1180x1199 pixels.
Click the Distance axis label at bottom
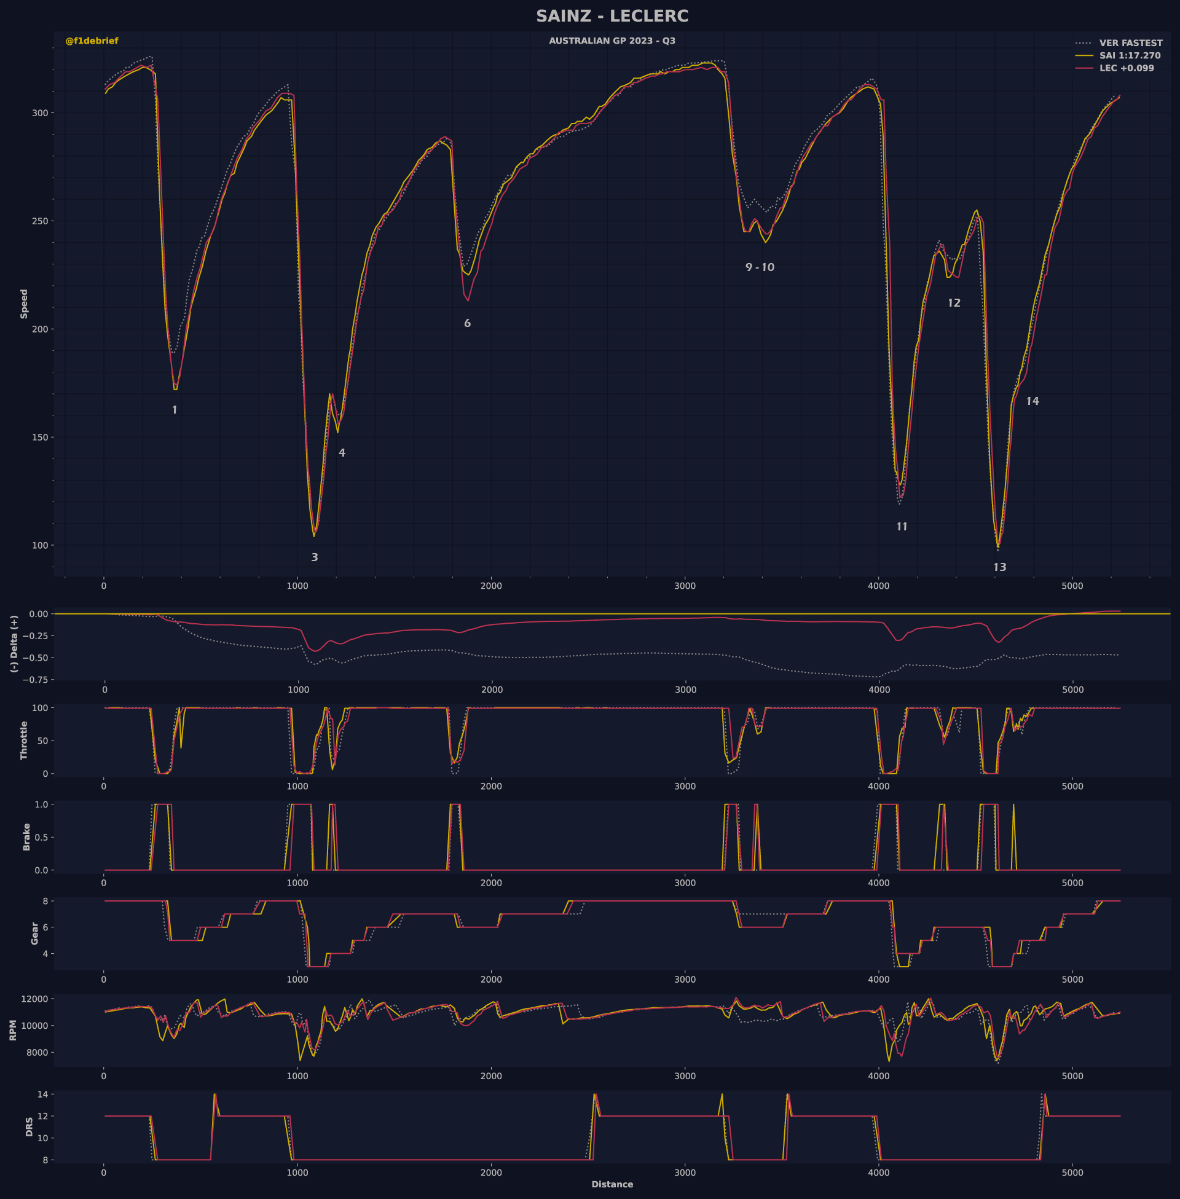click(x=612, y=1184)
